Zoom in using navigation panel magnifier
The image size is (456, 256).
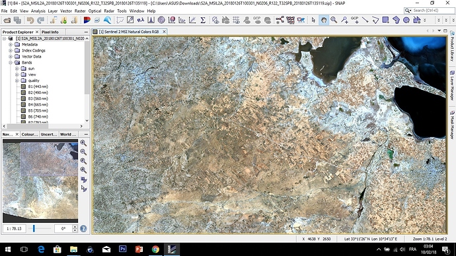click(83, 143)
